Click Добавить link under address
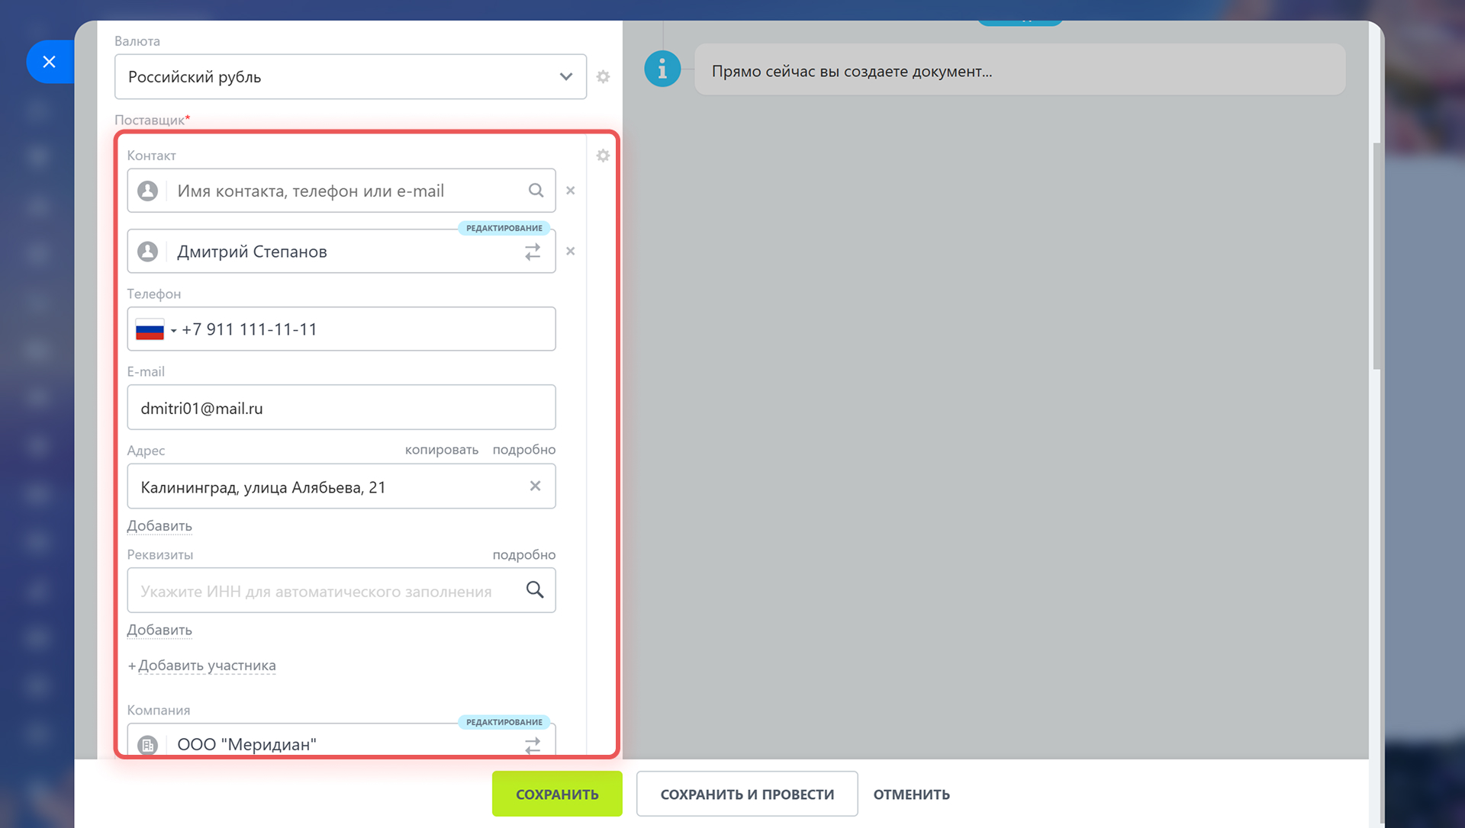Viewport: 1465px width, 828px height. click(159, 526)
